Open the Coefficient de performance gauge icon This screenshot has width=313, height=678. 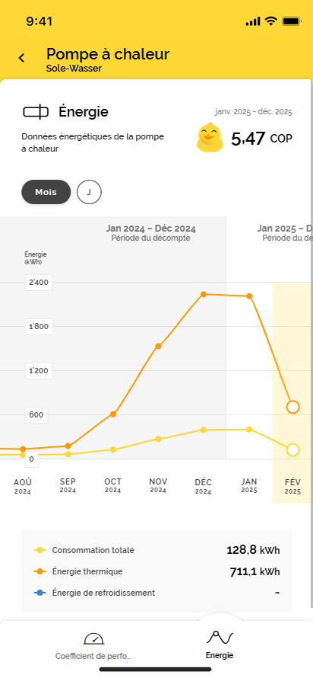click(x=93, y=638)
